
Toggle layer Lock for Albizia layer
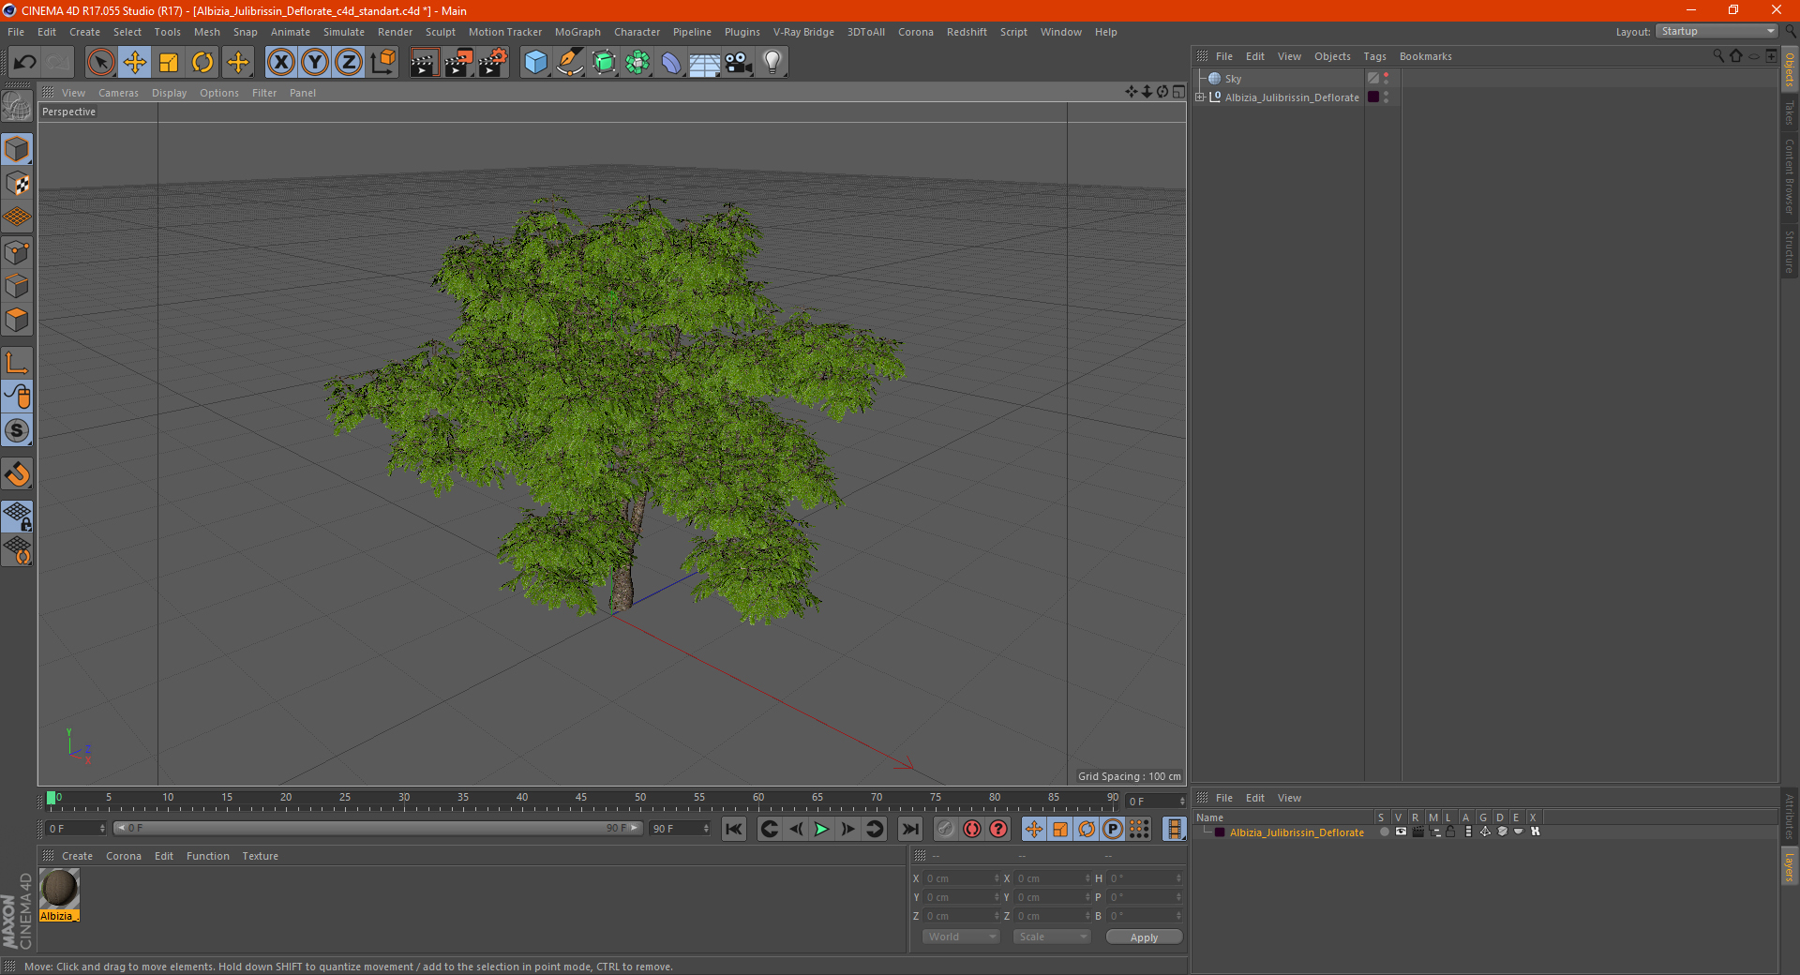[1450, 832]
